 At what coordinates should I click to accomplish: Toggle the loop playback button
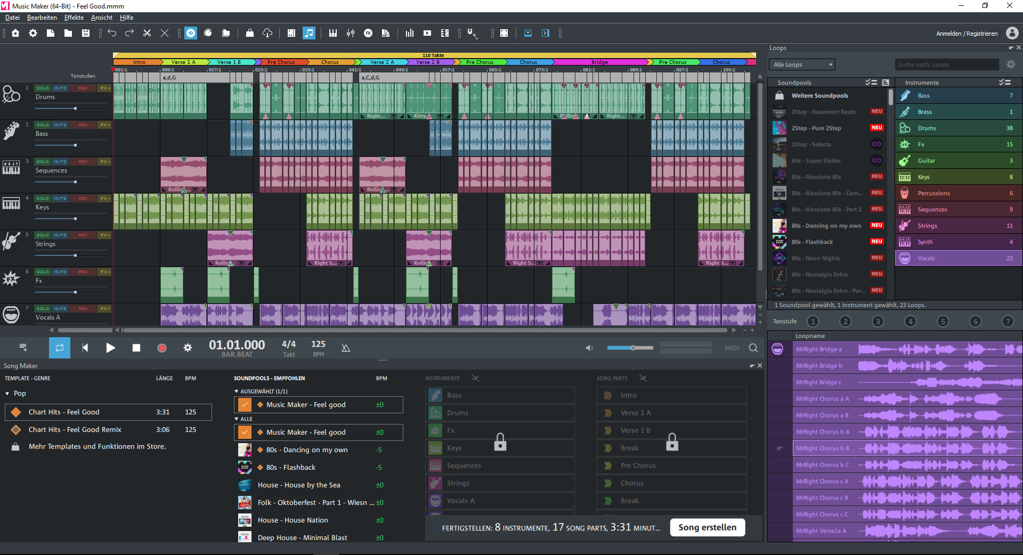[60, 348]
